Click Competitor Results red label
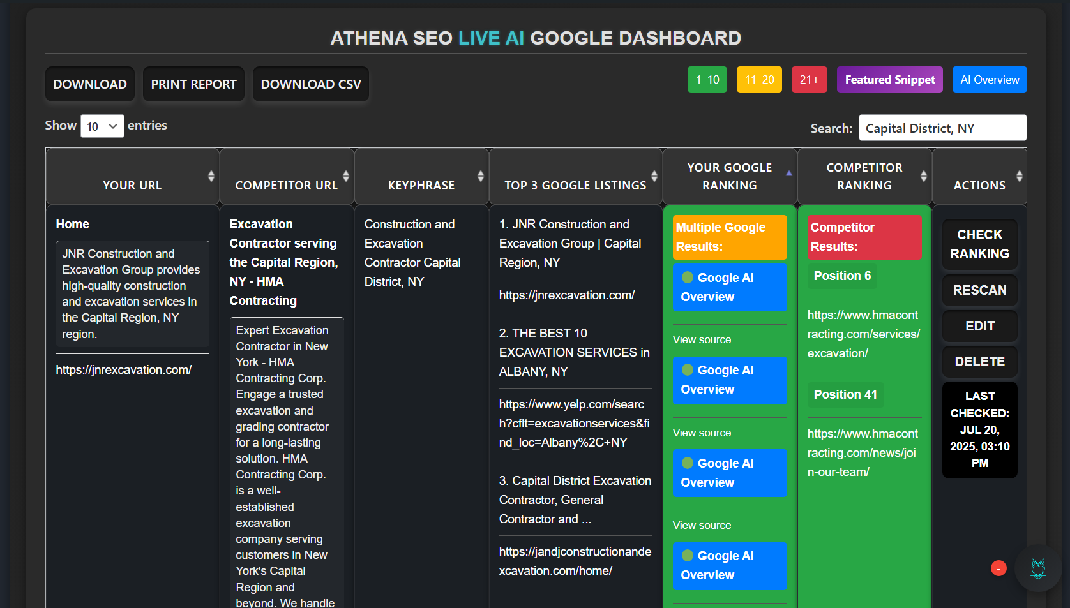Image resolution: width=1070 pixels, height=608 pixels. [x=864, y=237]
